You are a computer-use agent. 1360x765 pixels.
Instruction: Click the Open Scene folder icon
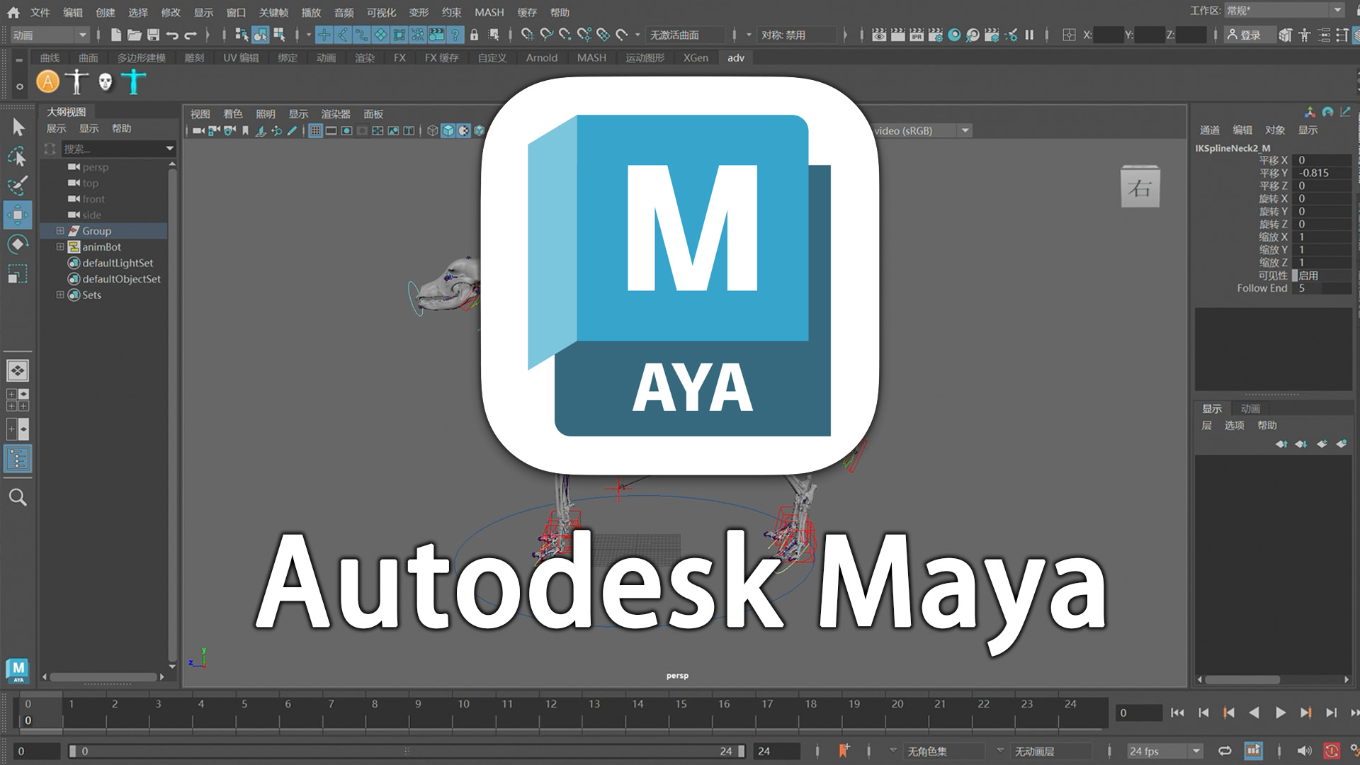pyautogui.click(x=134, y=35)
